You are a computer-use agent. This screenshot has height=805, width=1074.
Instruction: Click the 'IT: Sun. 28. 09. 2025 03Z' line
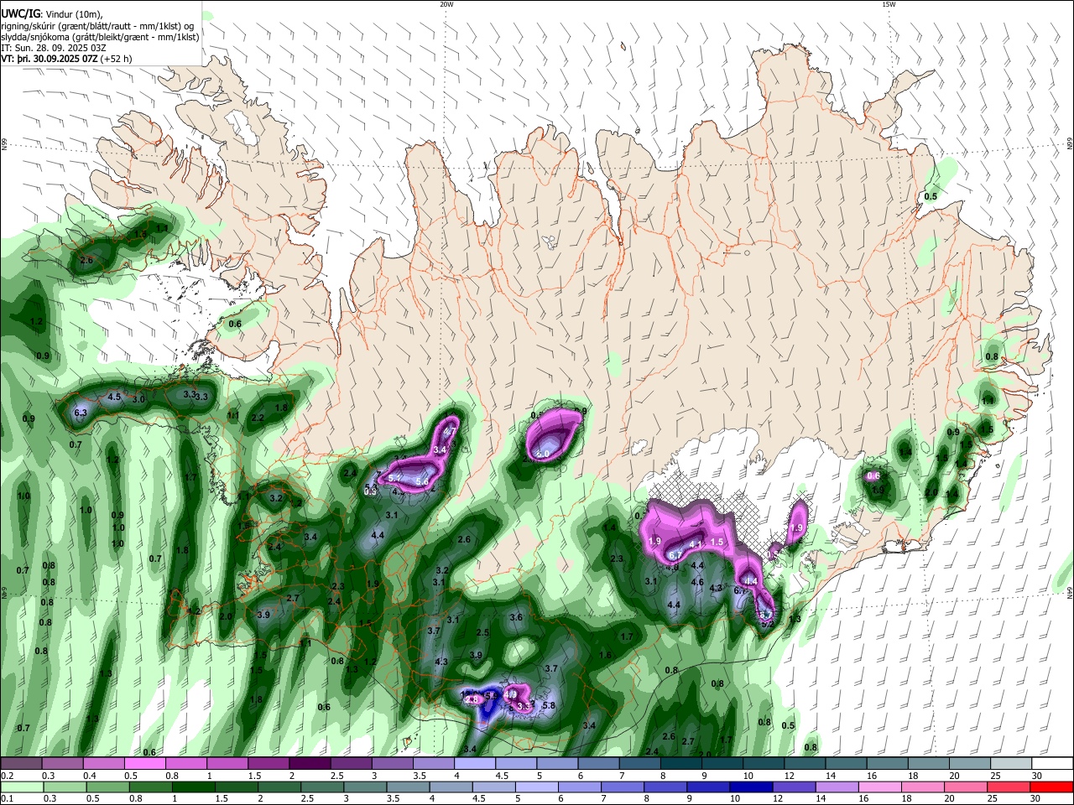coord(53,48)
